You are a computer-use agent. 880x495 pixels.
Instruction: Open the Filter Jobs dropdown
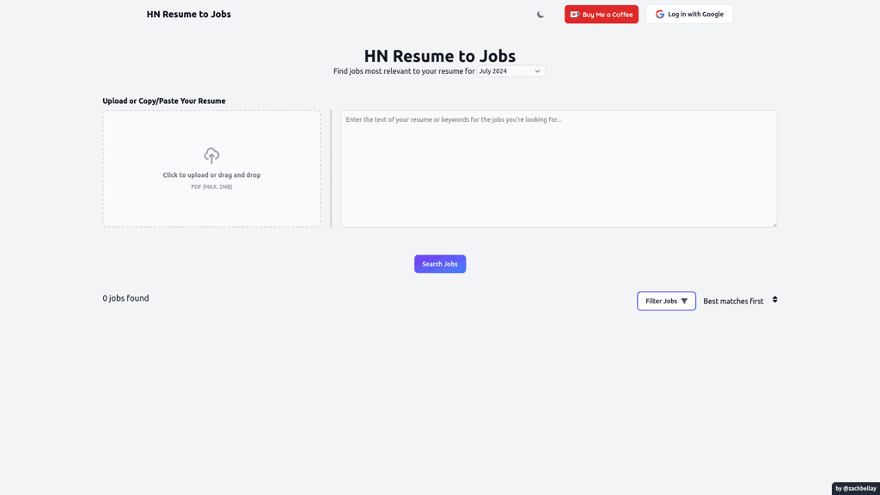point(666,301)
